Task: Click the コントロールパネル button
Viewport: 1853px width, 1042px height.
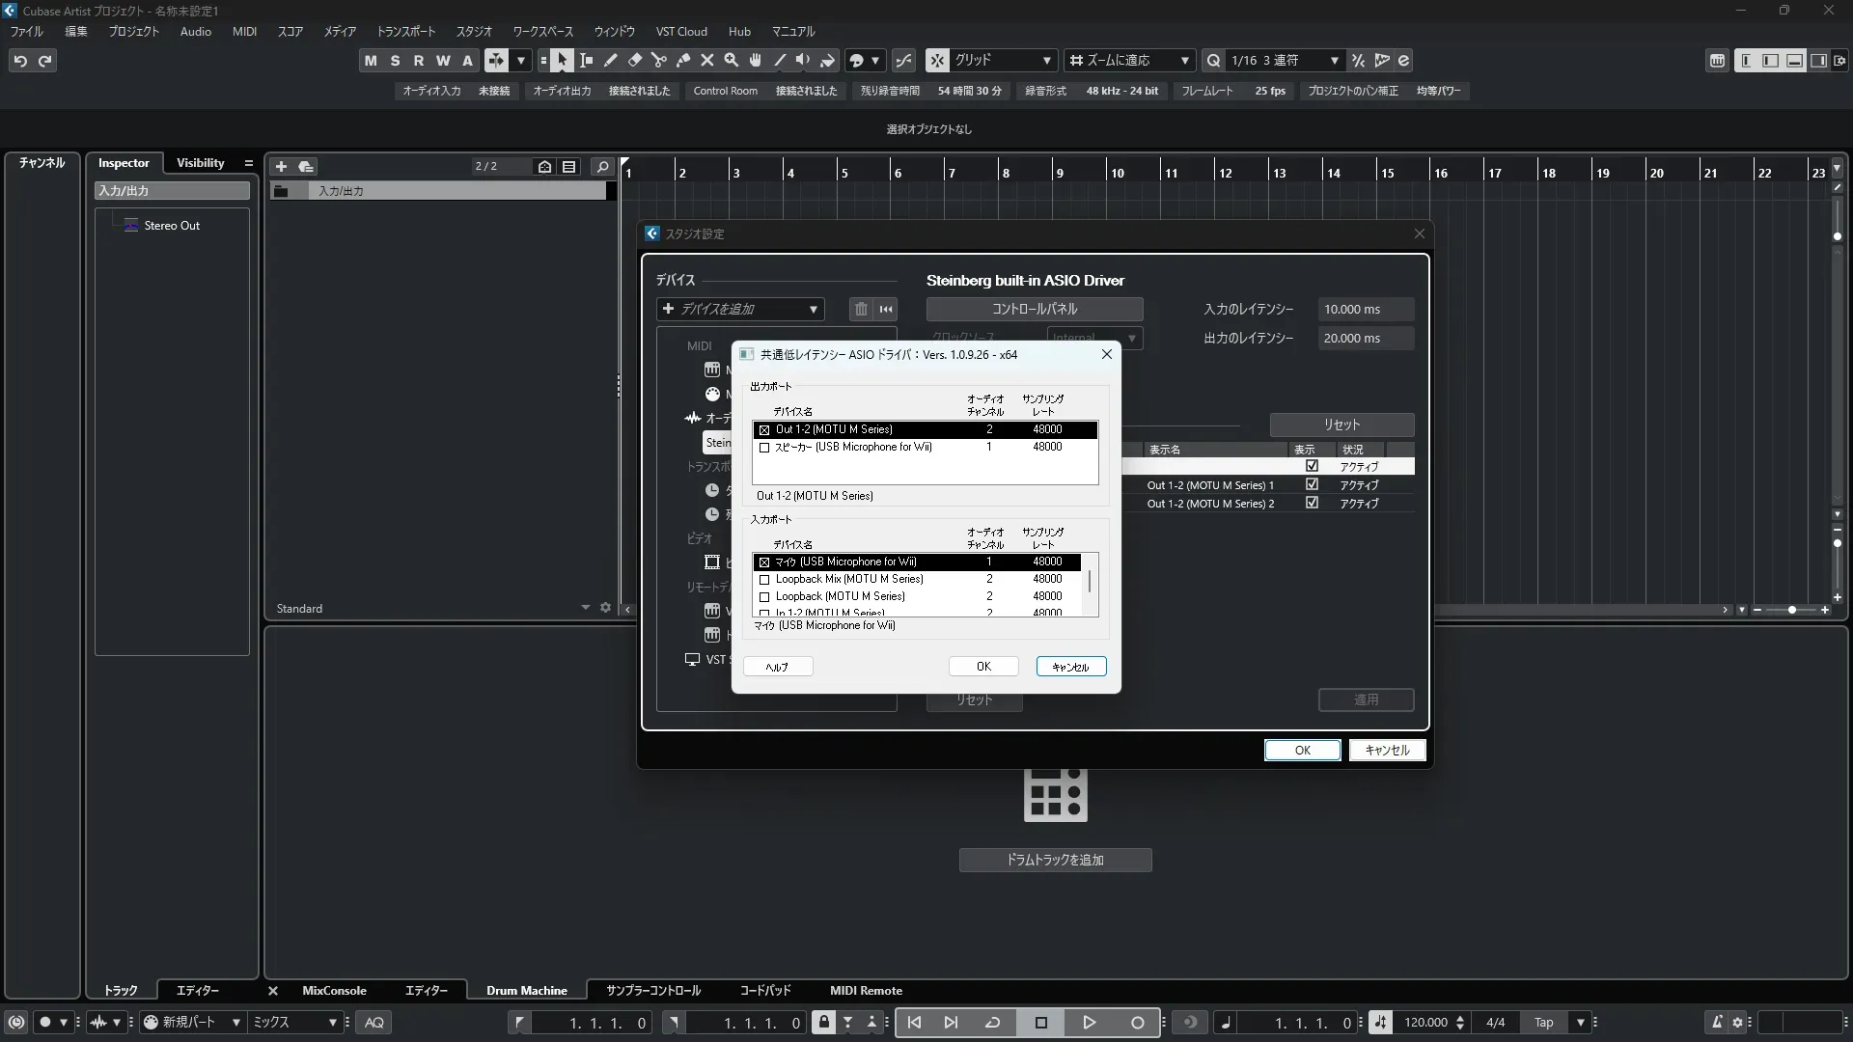Action: [1035, 309]
